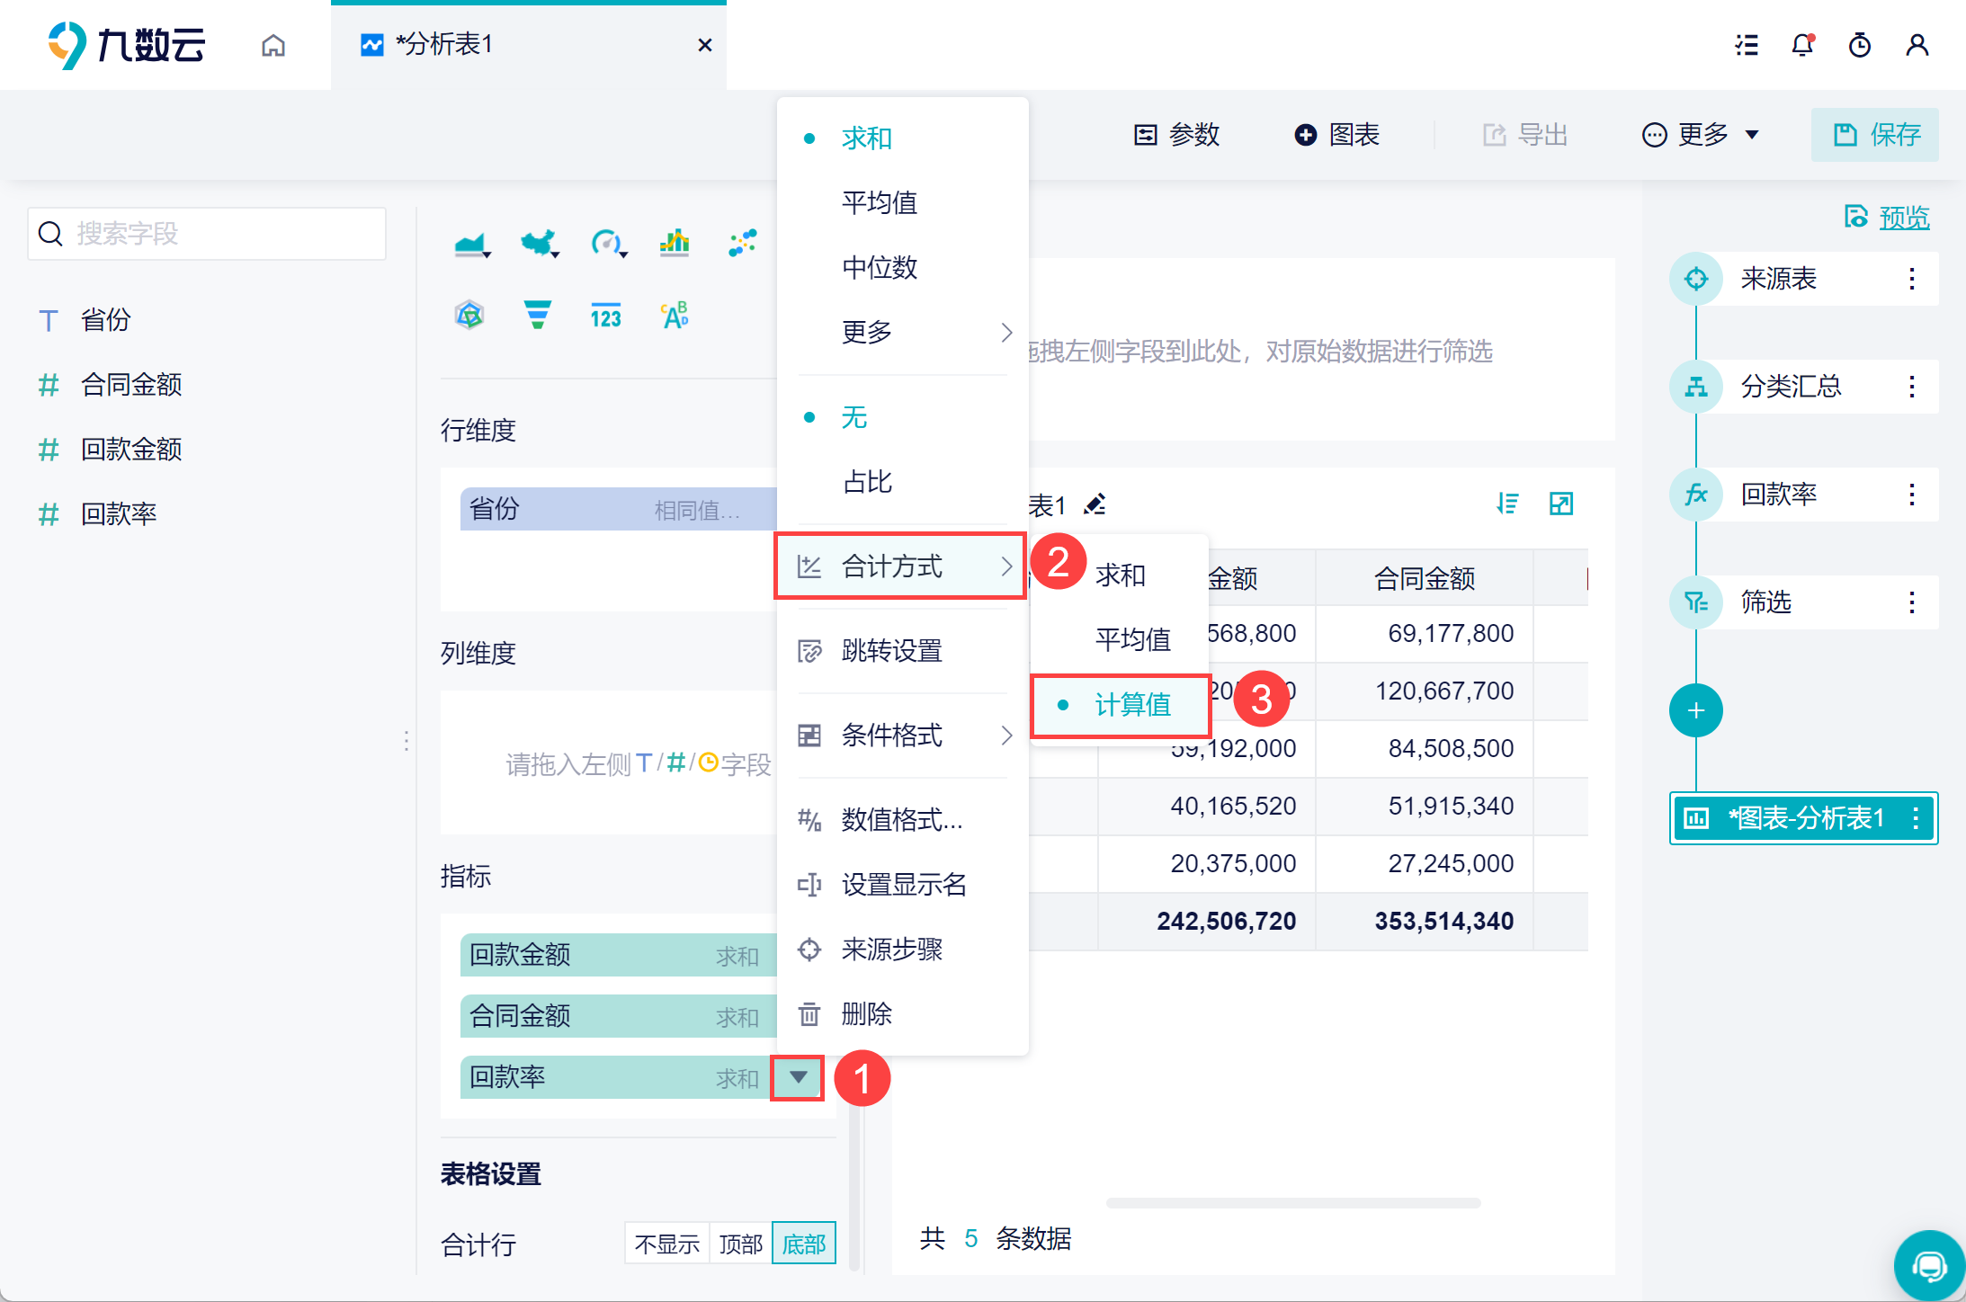1966x1302 pixels.
Task: Click the 保存 button
Action: 1875,135
